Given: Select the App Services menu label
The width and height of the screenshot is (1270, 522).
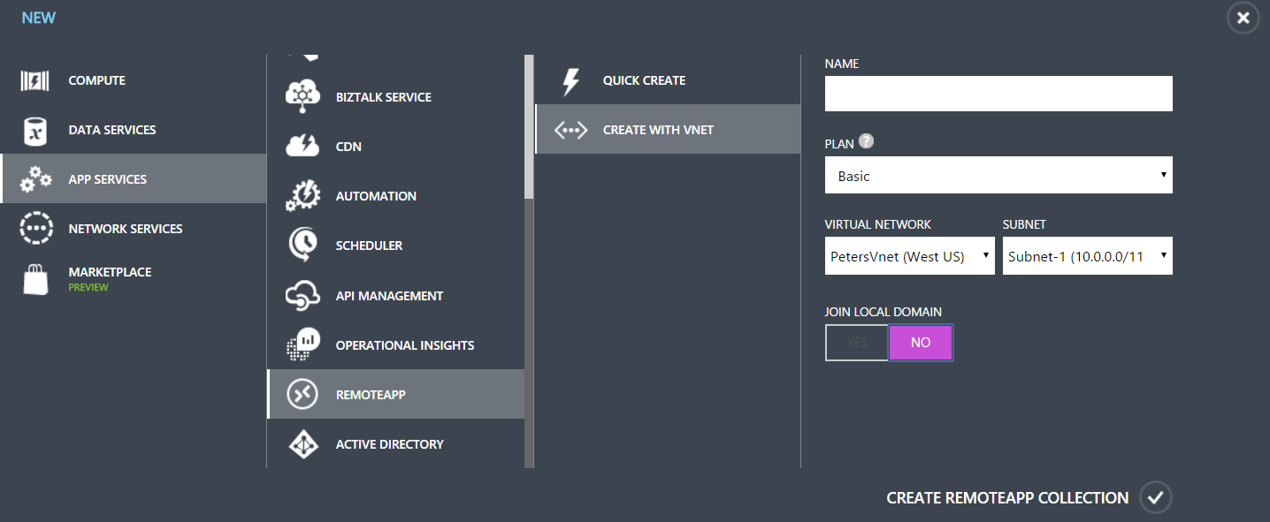Looking at the screenshot, I should [x=108, y=179].
